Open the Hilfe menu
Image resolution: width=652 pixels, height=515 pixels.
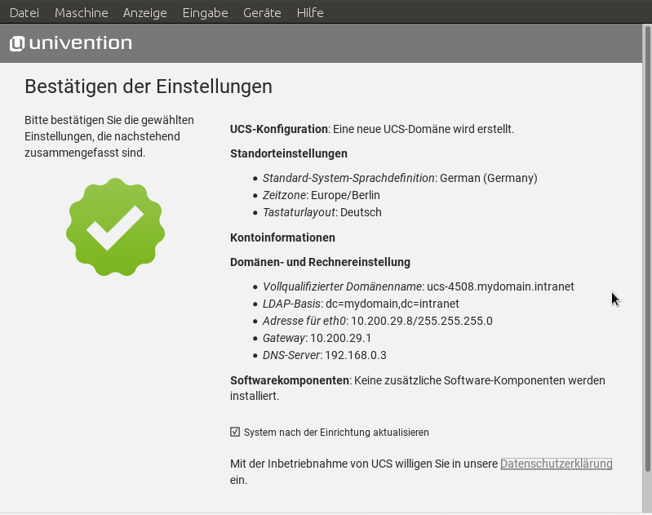click(310, 12)
